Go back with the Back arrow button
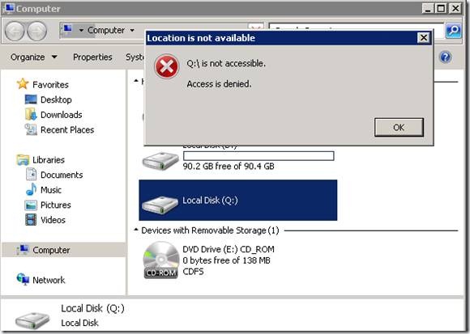The width and height of the screenshot is (470, 334). tap(14, 31)
